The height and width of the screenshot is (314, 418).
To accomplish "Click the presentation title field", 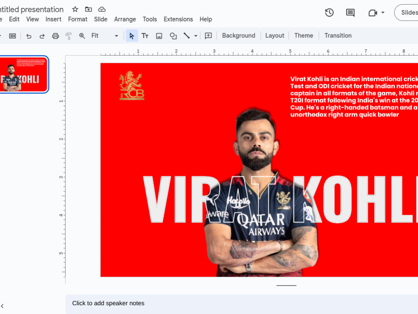I will click(32, 9).
